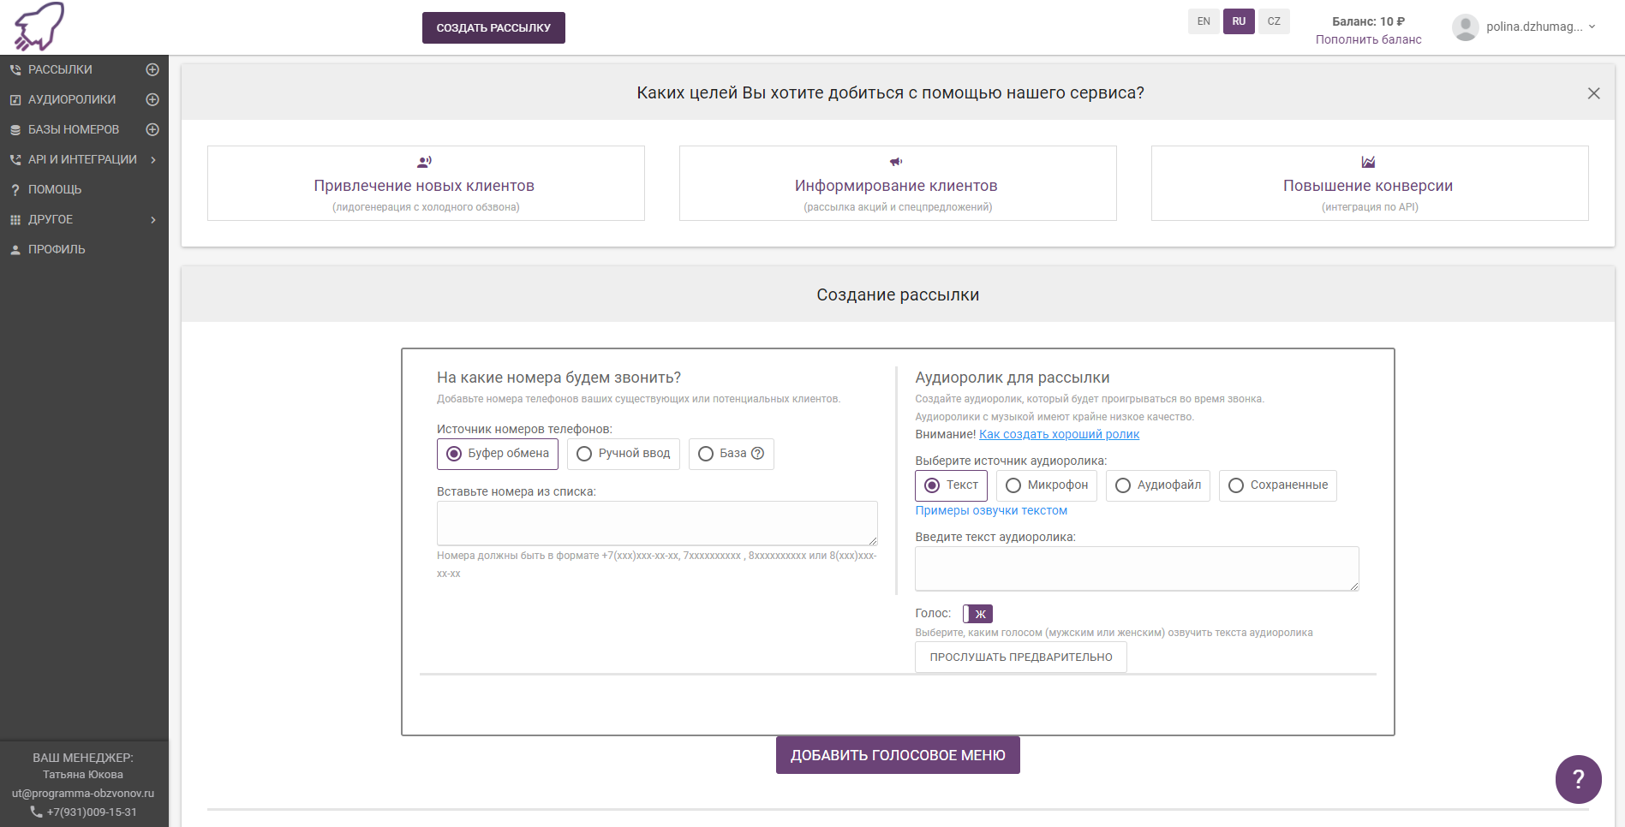This screenshot has width=1625, height=827.
Task: Switch language to CZ
Action: [1274, 21]
